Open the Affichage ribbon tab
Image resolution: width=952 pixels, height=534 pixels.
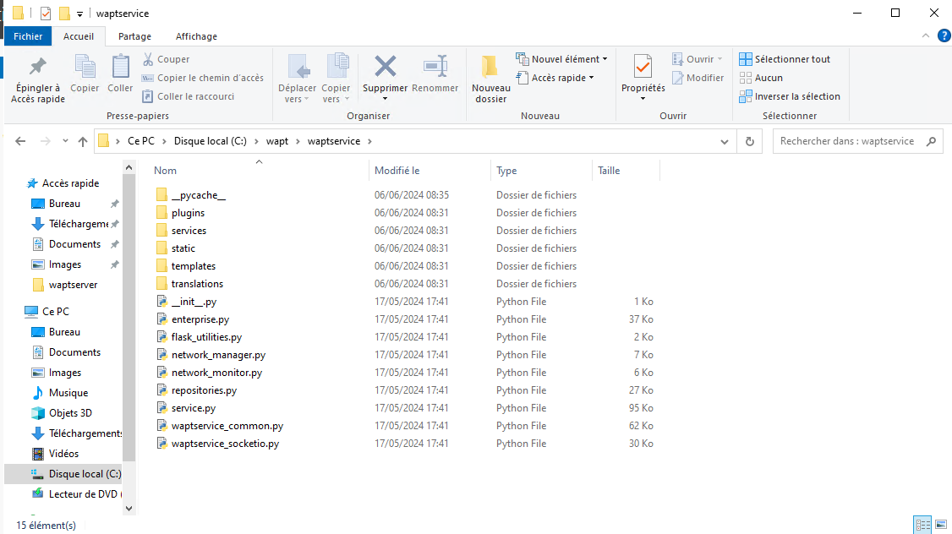[196, 36]
